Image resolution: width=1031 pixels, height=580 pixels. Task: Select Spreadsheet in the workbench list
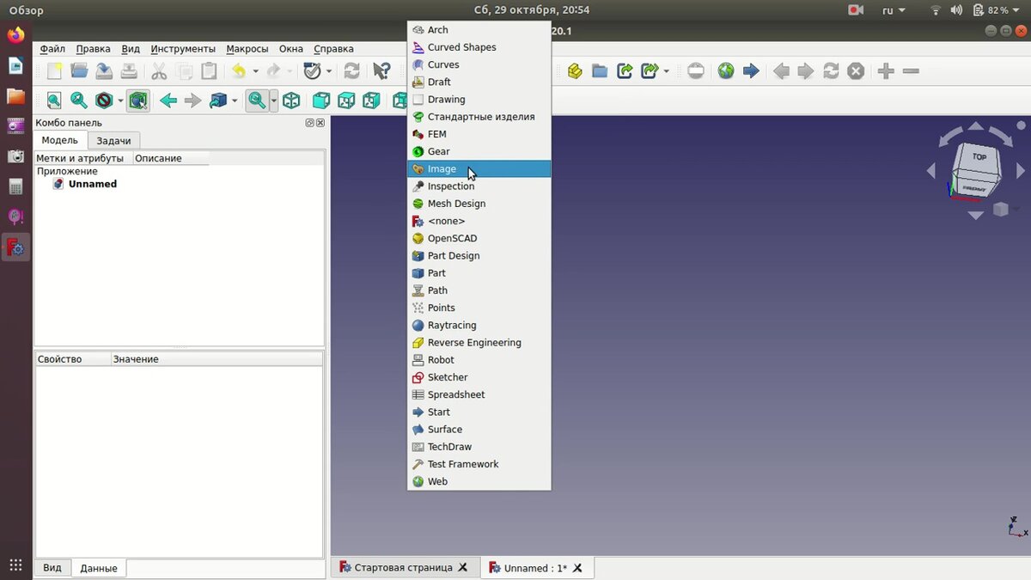[x=479, y=394]
